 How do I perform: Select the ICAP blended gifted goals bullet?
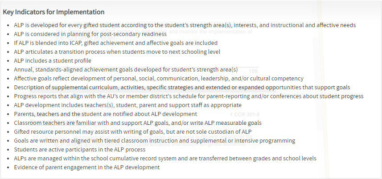[115, 43]
